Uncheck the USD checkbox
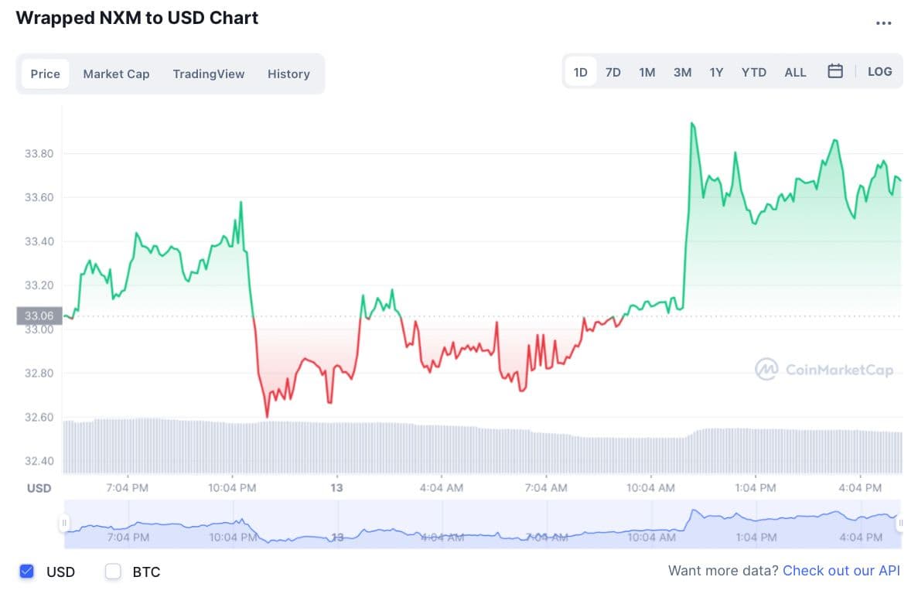Viewport: 918px width, 611px height. click(27, 572)
